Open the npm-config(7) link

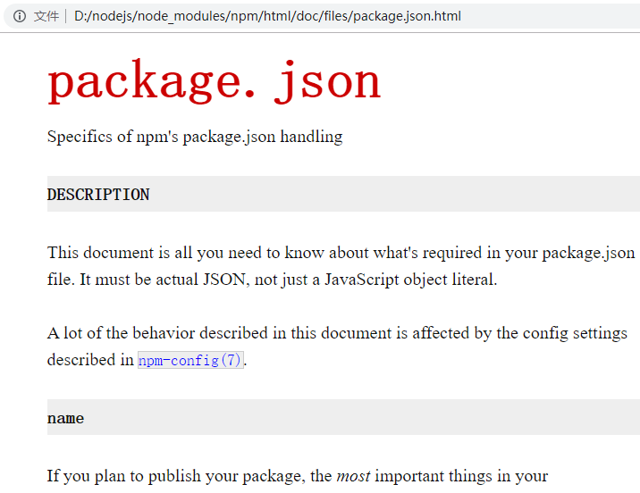pos(190,360)
